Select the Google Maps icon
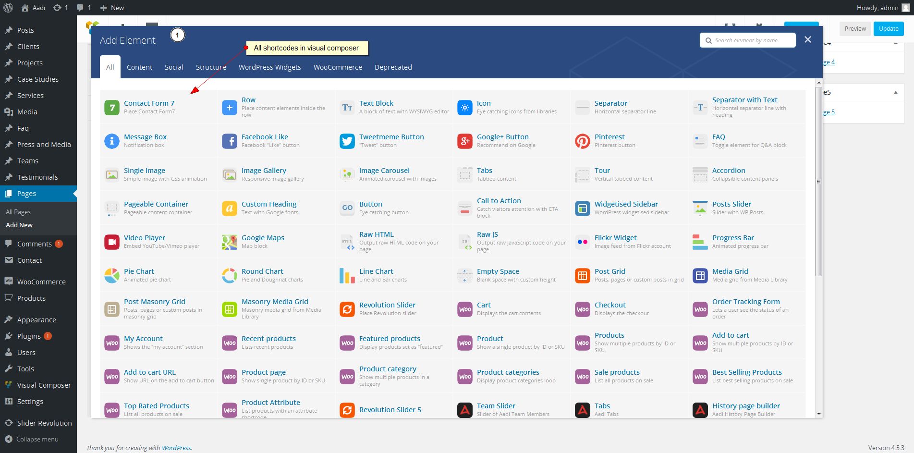This screenshot has height=453, width=914. tap(230, 242)
